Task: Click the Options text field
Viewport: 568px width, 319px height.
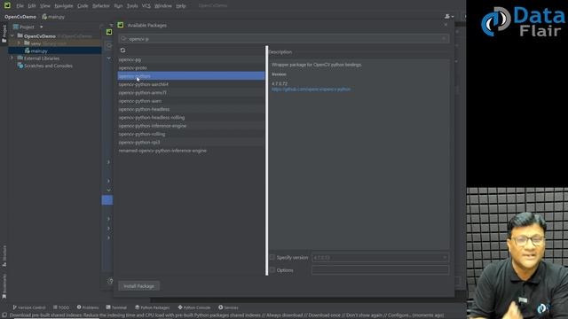Action: click(x=380, y=270)
